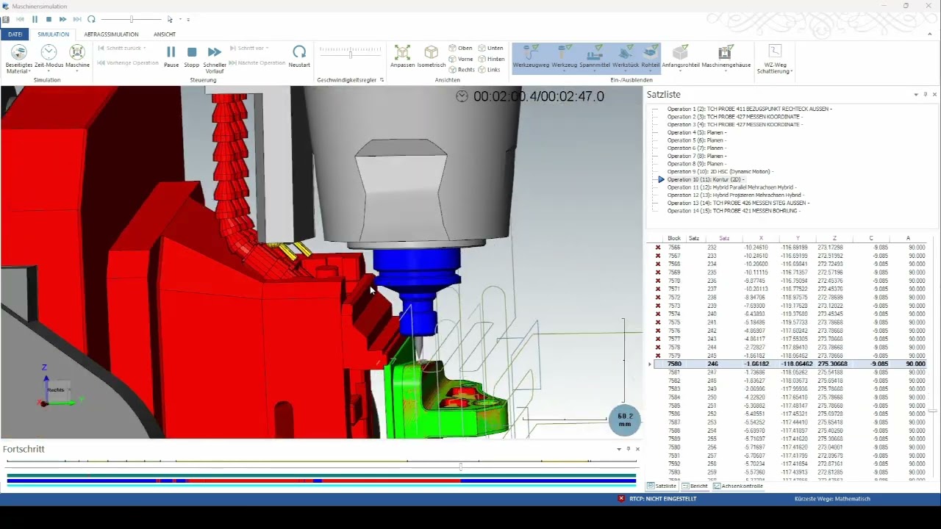Click the Geschwindigkeitsregler dialog launcher
Image resolution: width=941 pixels, height=529 pixels.
tap(382, 80)
